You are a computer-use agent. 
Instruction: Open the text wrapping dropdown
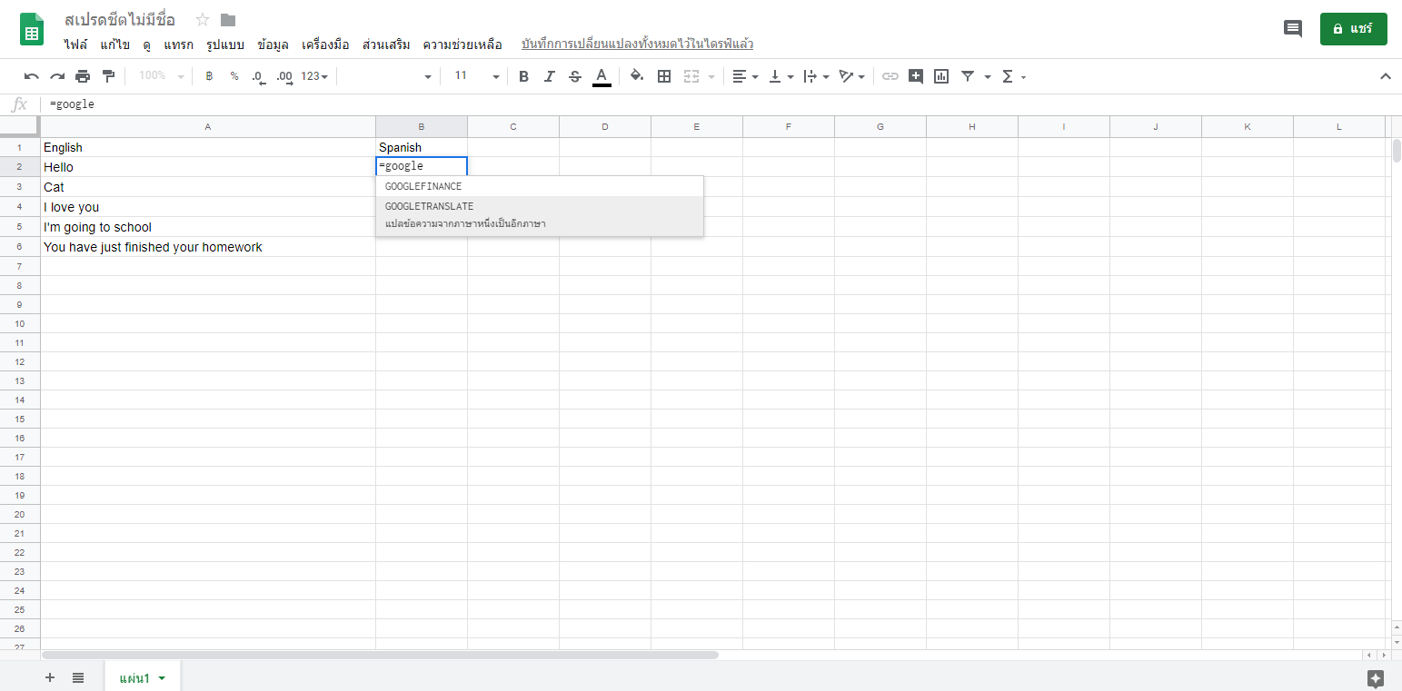click(x=816, y=76)
